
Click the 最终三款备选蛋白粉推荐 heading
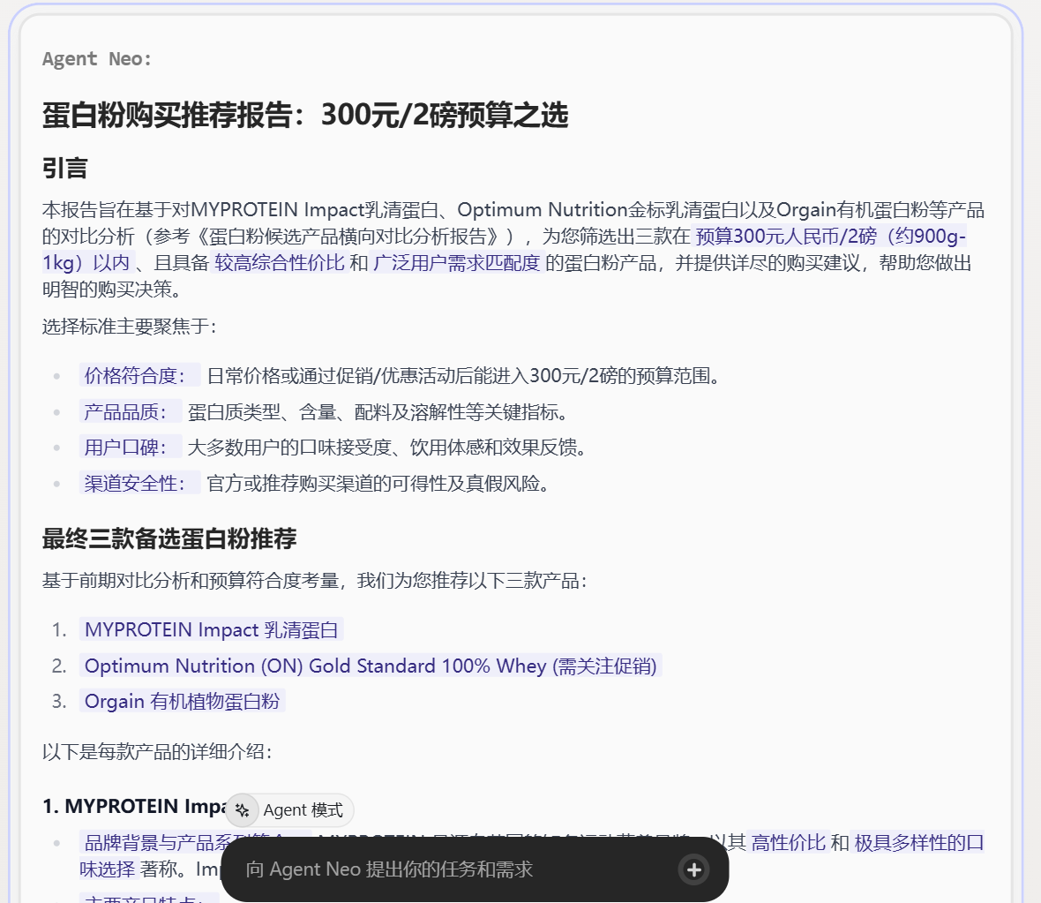(x=169, y=538)
